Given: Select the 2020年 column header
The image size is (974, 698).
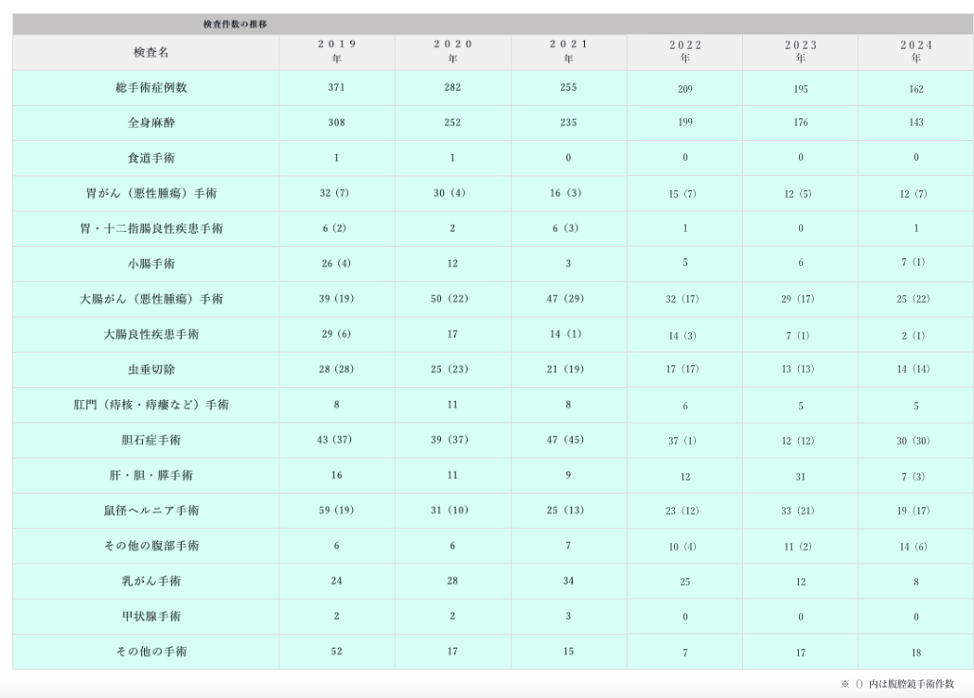Looking at the screenshot, I should tap(452, 51).
